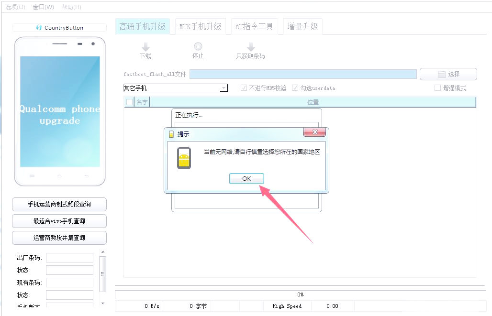Click the 出厂条码 input field
492x316 pixels.
(69, 257)
